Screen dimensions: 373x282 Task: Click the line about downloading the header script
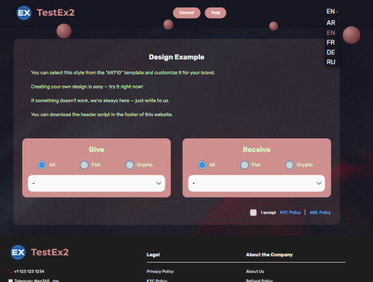coord(101,115)
